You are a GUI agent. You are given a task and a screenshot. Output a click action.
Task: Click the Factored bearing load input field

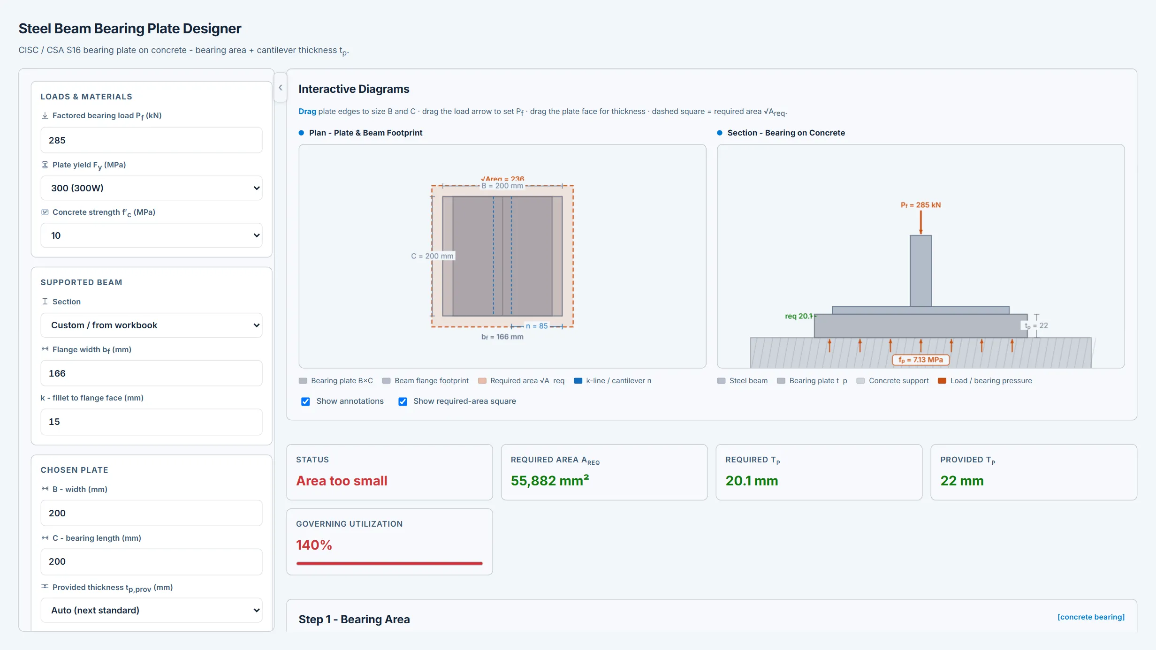(152, 140)
